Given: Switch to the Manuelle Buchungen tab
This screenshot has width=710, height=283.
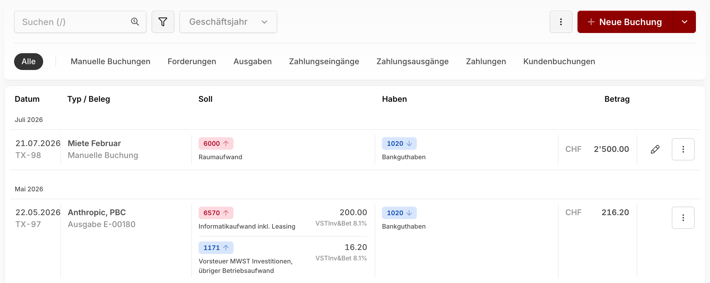Looking at the screenshot, I should point(110,61).
